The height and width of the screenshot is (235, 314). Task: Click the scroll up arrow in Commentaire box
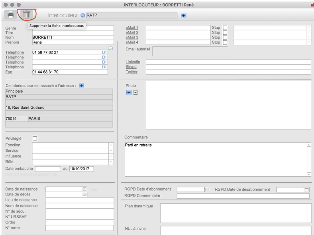[x=309, y=145]
